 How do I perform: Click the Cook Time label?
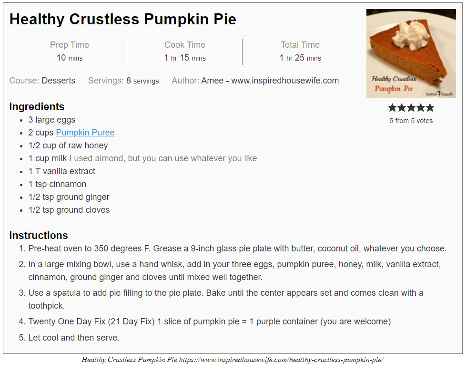point(185,45)
